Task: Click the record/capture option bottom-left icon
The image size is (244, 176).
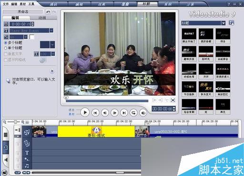Action: click(x=5, y=172)
